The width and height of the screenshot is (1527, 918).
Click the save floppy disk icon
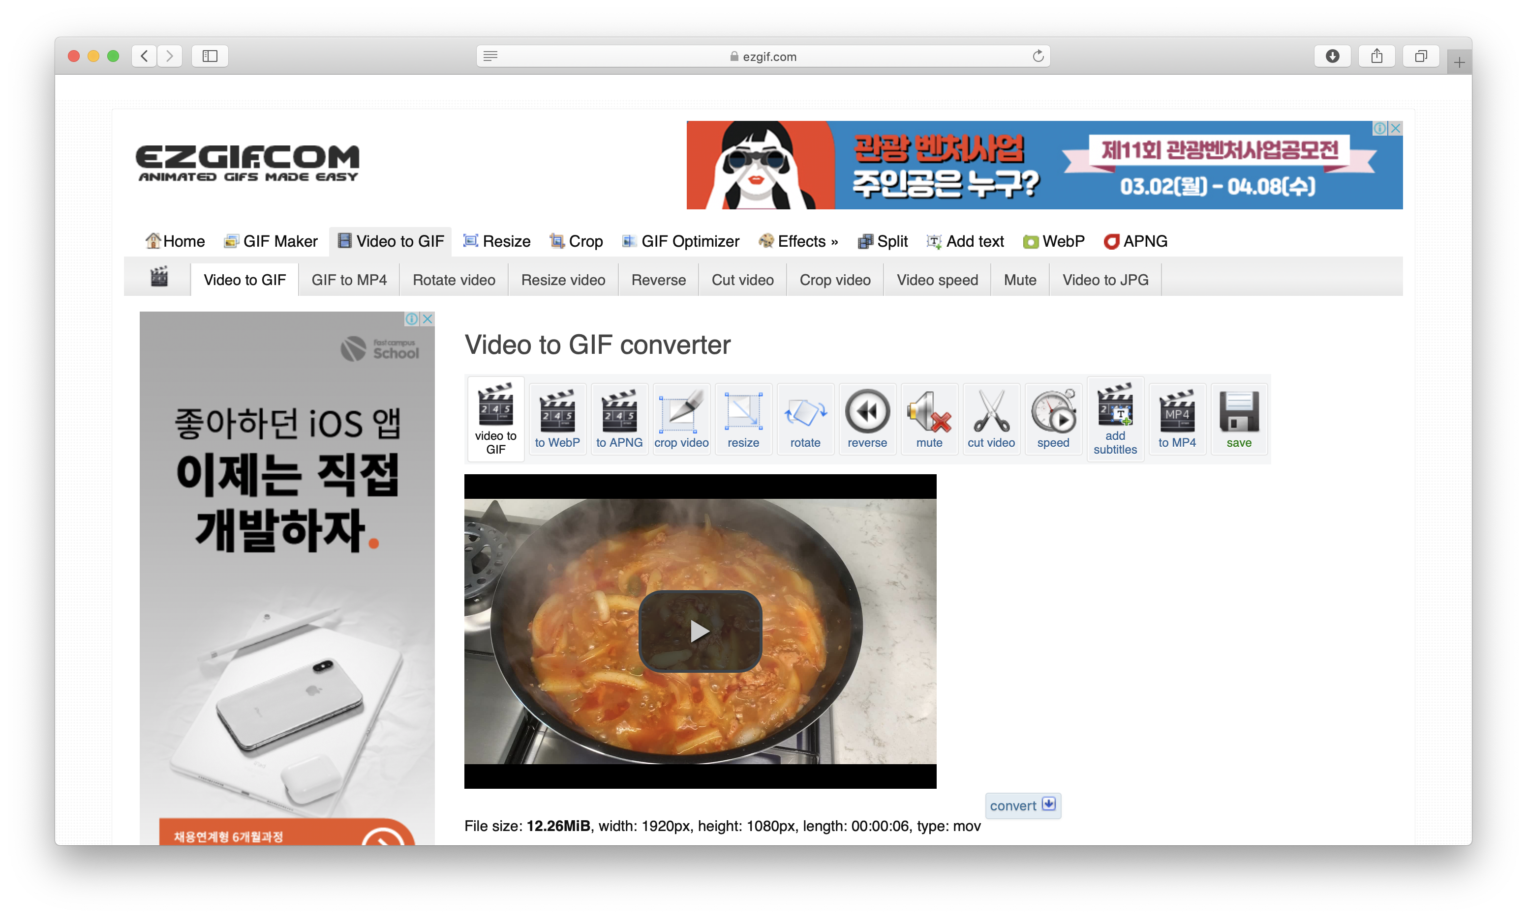[x=1238, y=419]
